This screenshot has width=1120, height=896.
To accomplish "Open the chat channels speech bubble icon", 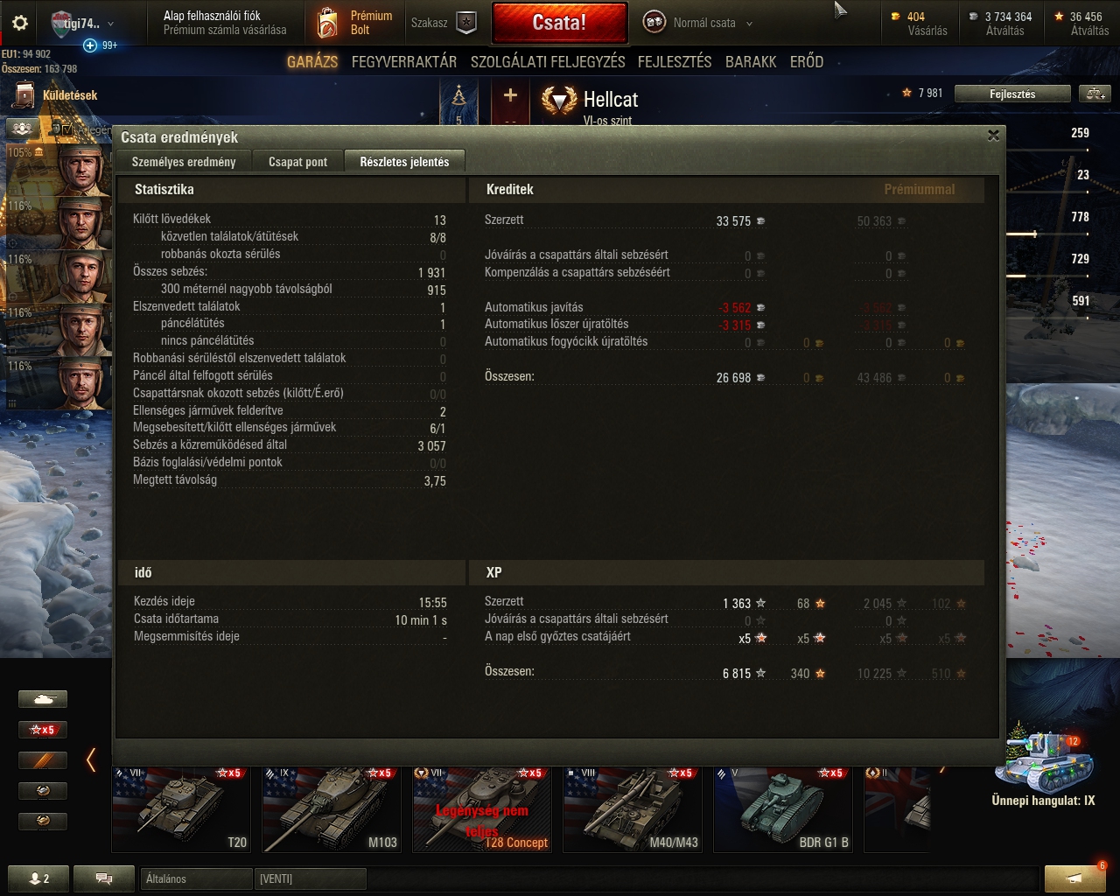I will pyautogui.click(x=103, y=878).
